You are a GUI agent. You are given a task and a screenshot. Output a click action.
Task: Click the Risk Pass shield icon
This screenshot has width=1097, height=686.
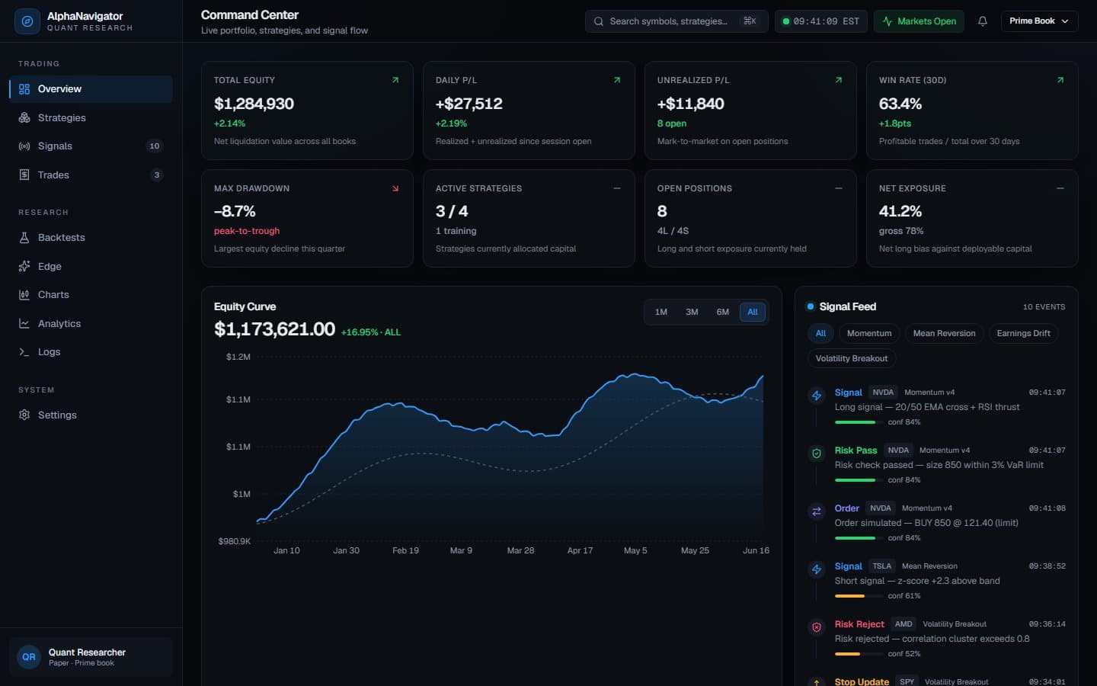tap(817, 454)
